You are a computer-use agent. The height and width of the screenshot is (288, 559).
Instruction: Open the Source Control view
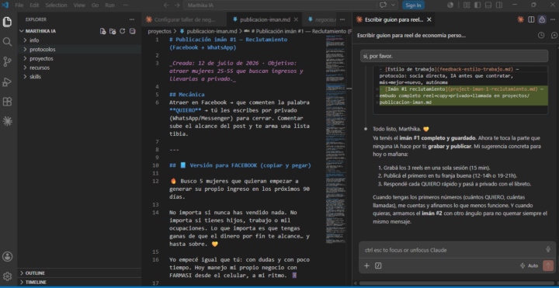pos(7,61)
